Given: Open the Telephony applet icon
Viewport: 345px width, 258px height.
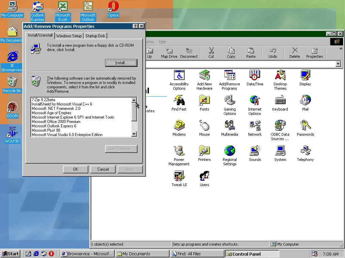Looking at the screenshot, I should pyautogui.click(x=305, y=154).
